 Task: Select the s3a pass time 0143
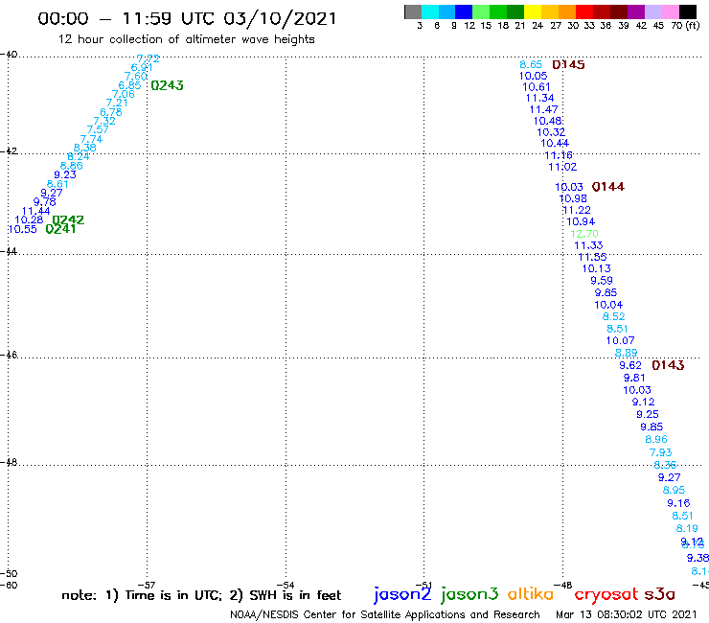[668, 365]
